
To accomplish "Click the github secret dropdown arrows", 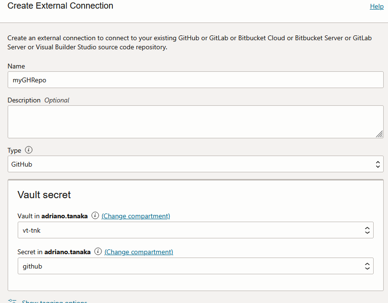I will pyautogui.click(x=367, y=266).
